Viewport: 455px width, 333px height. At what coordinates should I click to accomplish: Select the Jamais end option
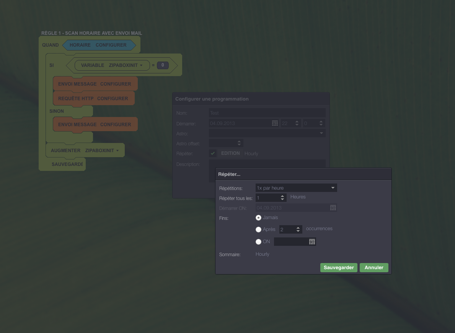coord(258,218)
